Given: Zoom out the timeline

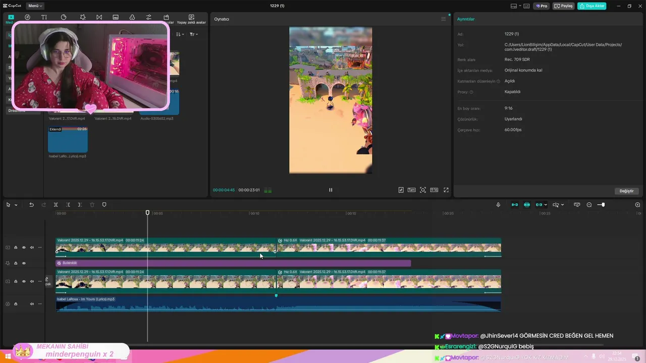Looking at the screenshot, I should pos(589,205).
